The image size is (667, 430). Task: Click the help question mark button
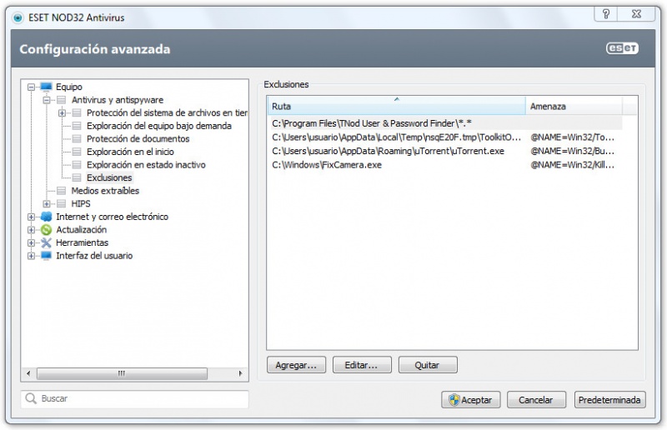[606, 14]
